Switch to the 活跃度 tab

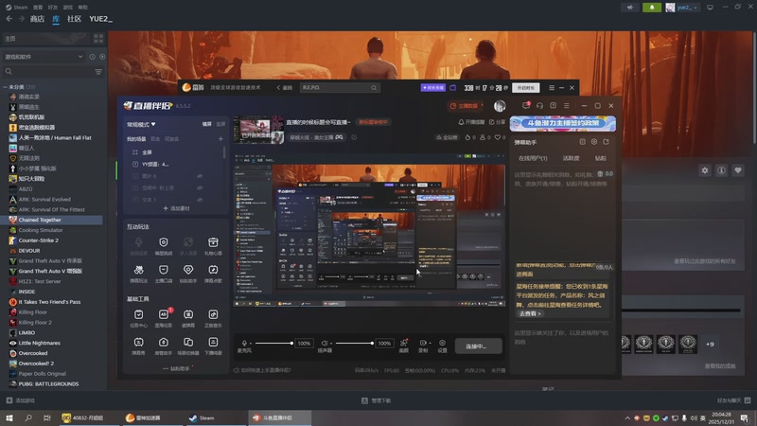pyautogui.click(x=572, y=158)
